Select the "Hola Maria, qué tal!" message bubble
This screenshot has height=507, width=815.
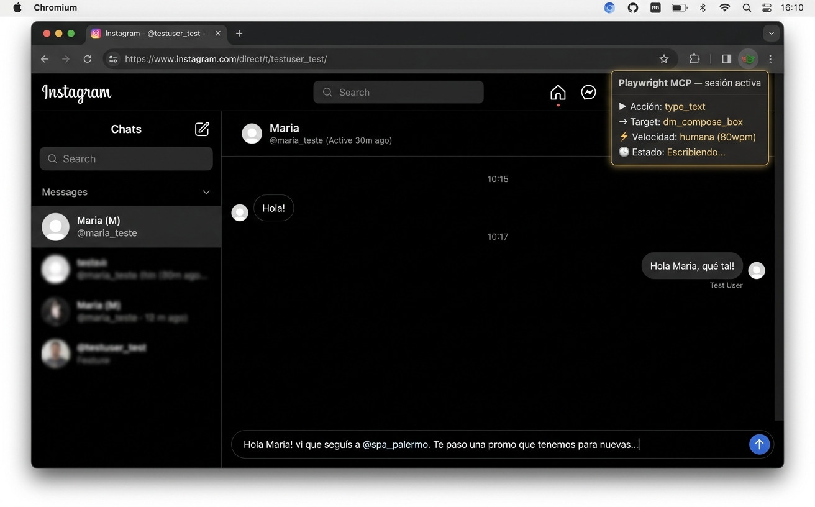[x=692, y=266]
